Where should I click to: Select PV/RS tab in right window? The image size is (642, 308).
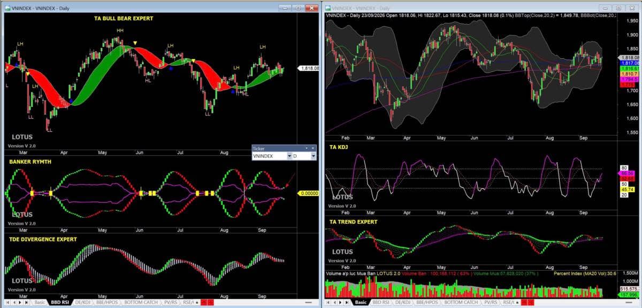point(492,302)
